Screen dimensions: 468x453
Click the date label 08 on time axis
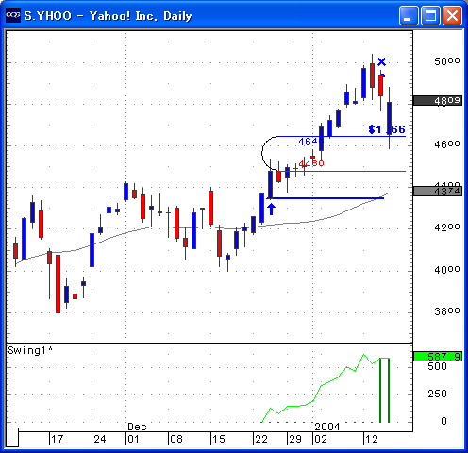click(x=176, y=439)
